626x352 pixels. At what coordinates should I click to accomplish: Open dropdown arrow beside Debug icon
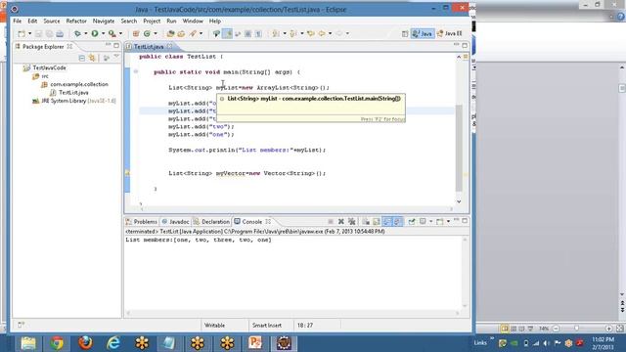pyautogui.click(x=85, y=34)
